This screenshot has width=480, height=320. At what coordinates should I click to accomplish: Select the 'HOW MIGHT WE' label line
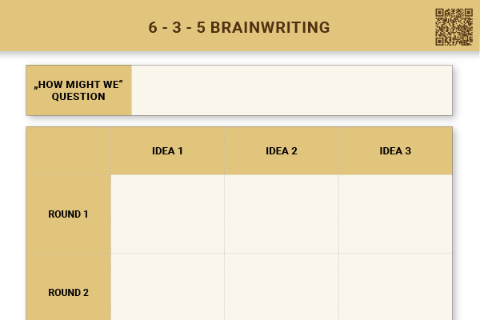pos(78,85)
